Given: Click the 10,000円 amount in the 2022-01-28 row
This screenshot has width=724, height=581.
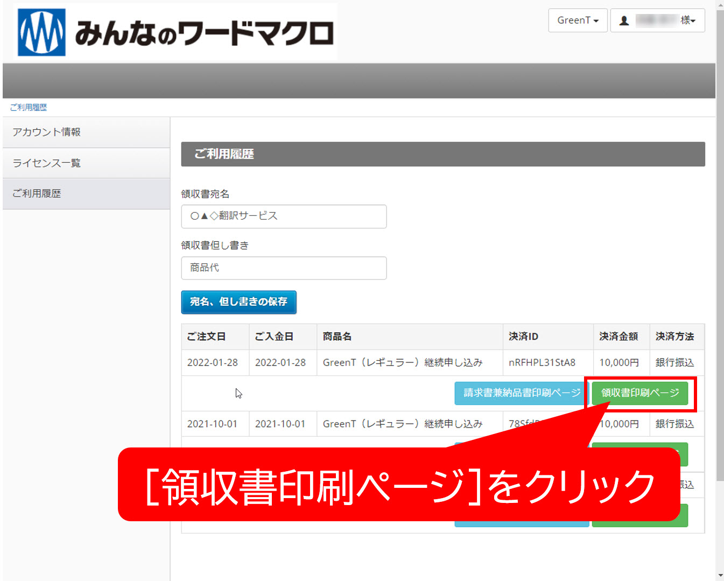Looking at the screenshot, I should (x=619, y=362).
